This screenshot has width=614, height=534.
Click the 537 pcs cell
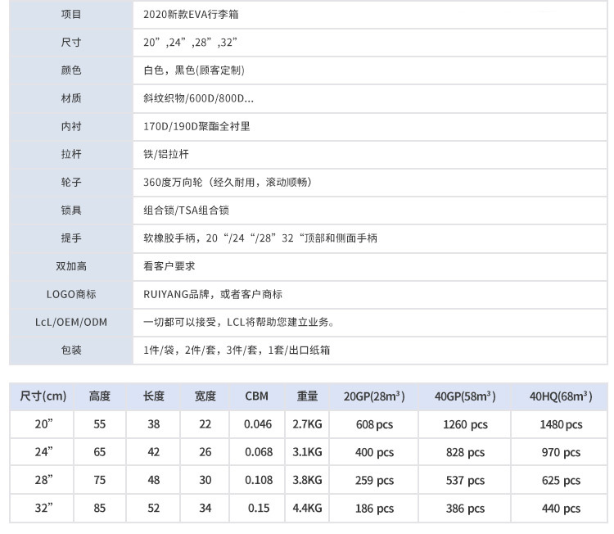[x=465, y=480]
